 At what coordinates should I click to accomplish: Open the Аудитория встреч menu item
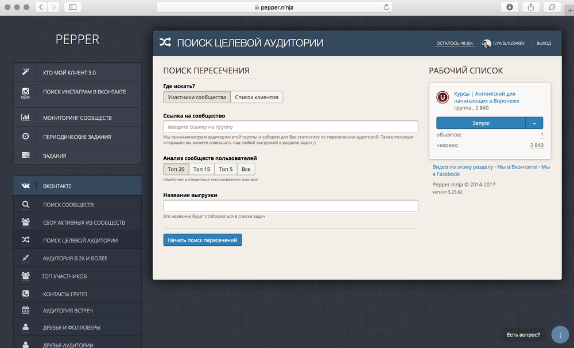pyautogui.click(x=77, y=310)
